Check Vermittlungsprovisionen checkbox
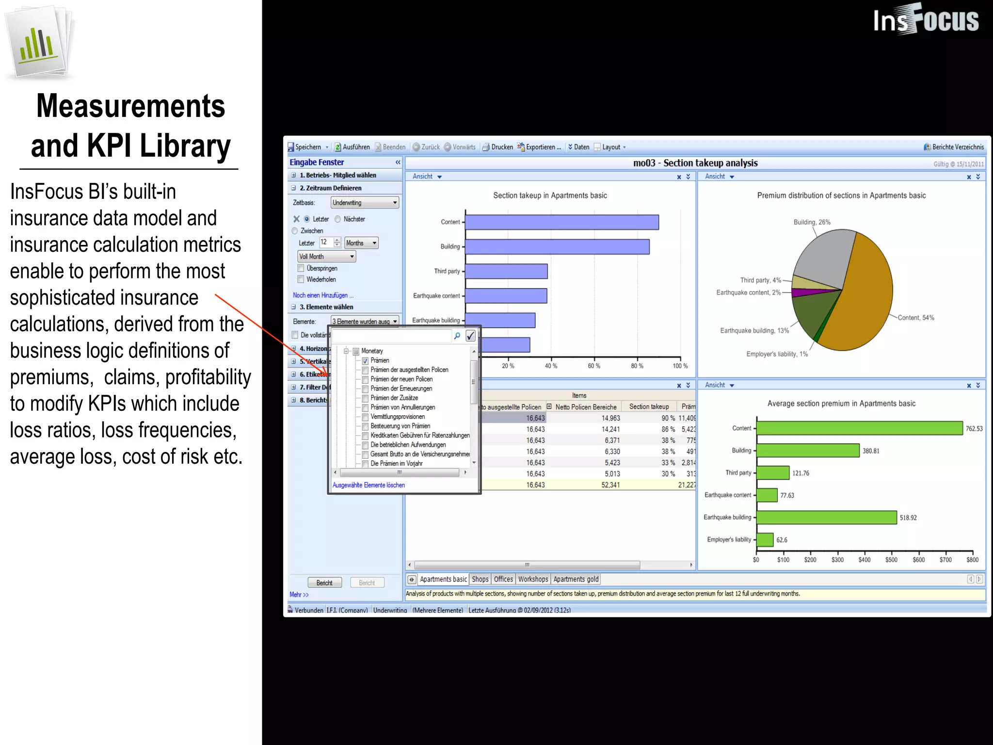Viewport: 993px width, 745px height. click(x=365, y=417)
